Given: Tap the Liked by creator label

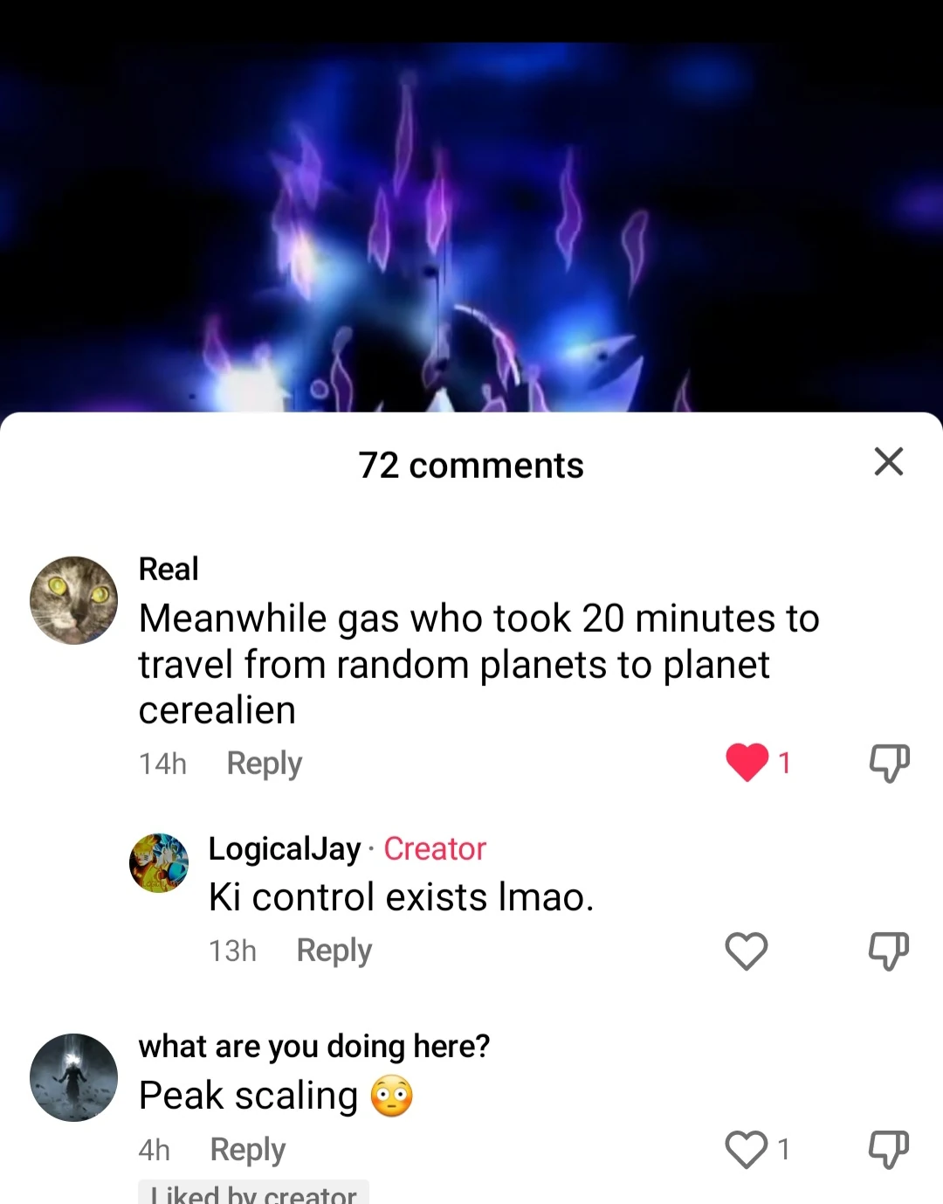Looking at the screenshot, I should tap(253, 1193).
